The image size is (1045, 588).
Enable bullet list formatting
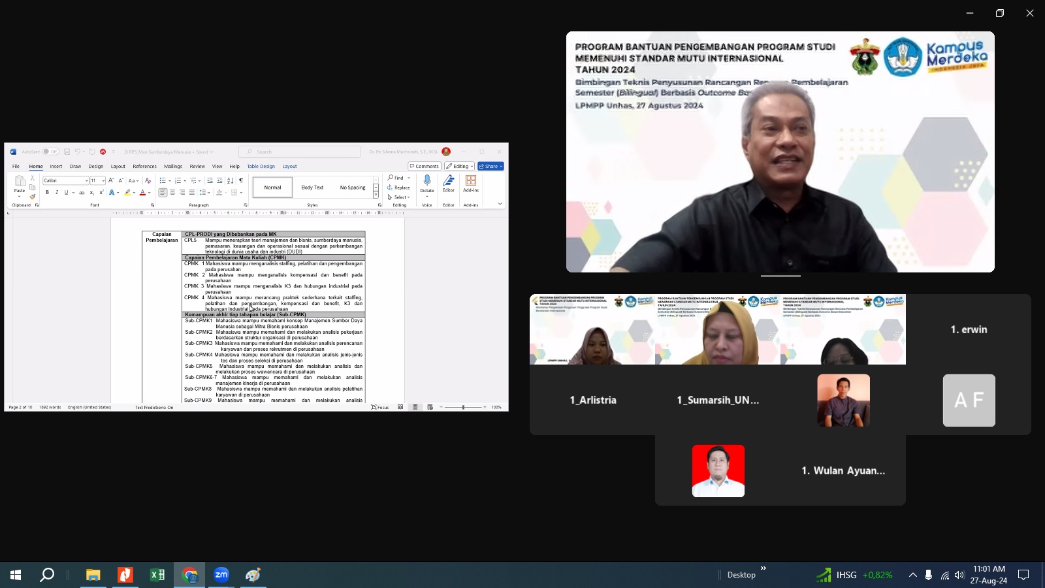pyautogui.click(x=162, y=180)
